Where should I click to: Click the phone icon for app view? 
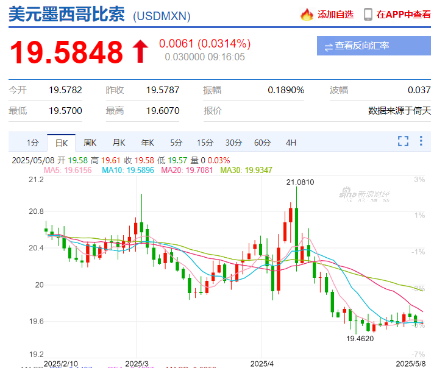point(368,15)
